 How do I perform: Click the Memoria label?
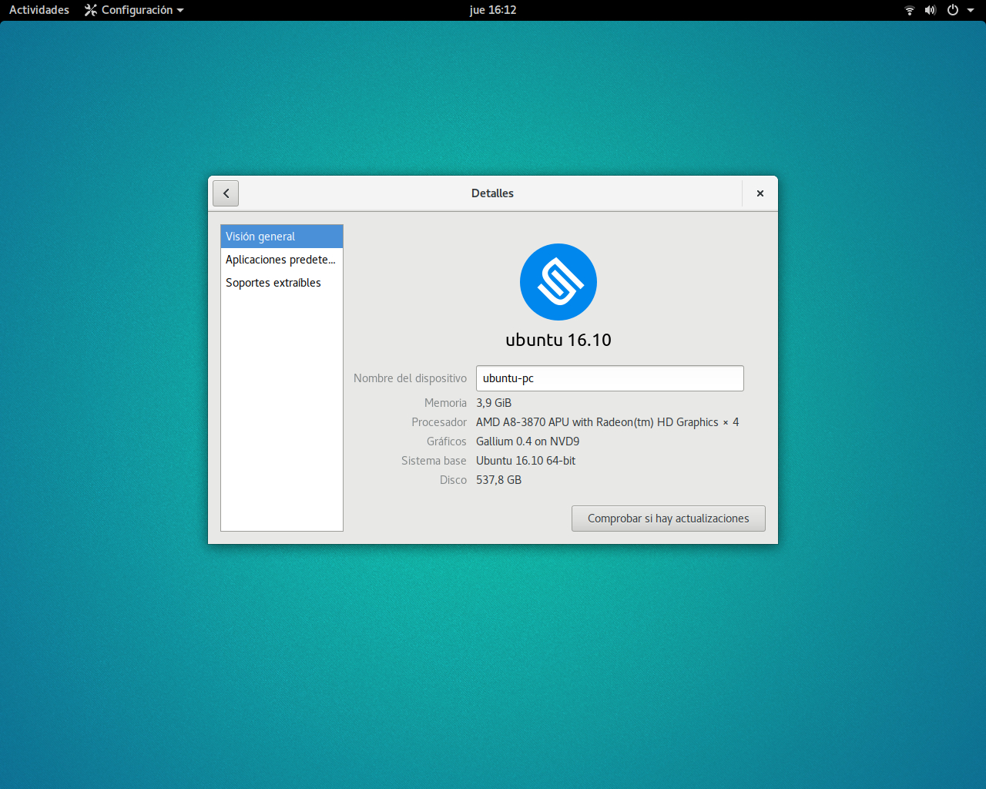tap(445, 403)
